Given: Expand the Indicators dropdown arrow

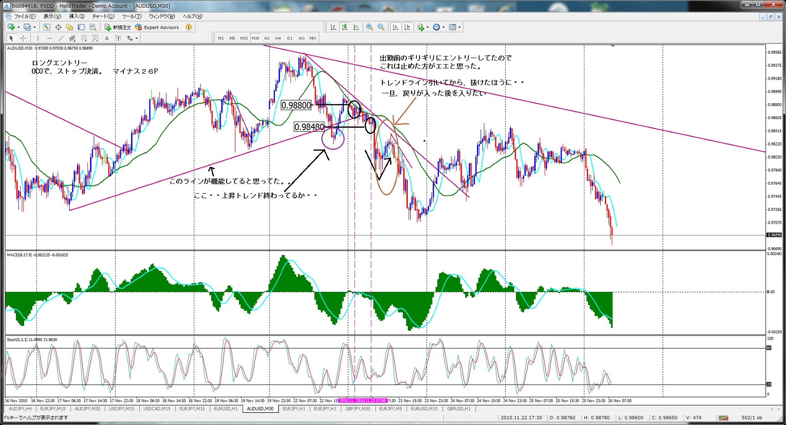Looking at the screenshot, I should 428,27.
